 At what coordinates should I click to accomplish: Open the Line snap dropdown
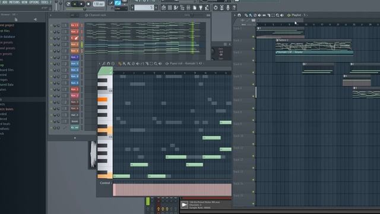click(121, 8)
